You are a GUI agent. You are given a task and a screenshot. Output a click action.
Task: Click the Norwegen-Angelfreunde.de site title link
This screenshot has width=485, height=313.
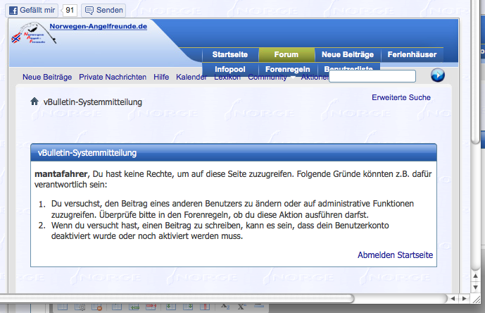(x=98, y=26)
